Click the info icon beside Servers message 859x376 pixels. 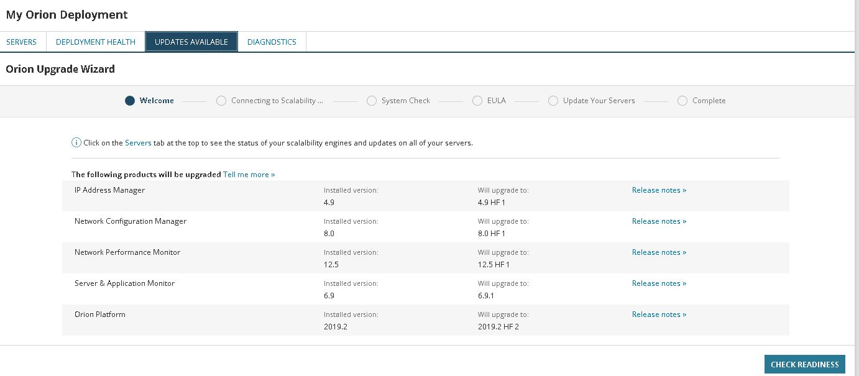pos(76,143)
